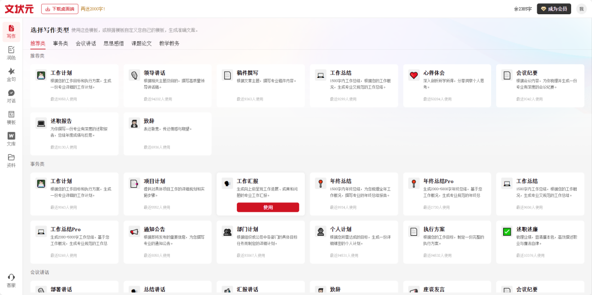Open the 致辞 card in 推荐类

pyautogui.click(x=168, y=134)
